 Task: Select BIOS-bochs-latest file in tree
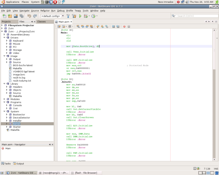[23, 65]
